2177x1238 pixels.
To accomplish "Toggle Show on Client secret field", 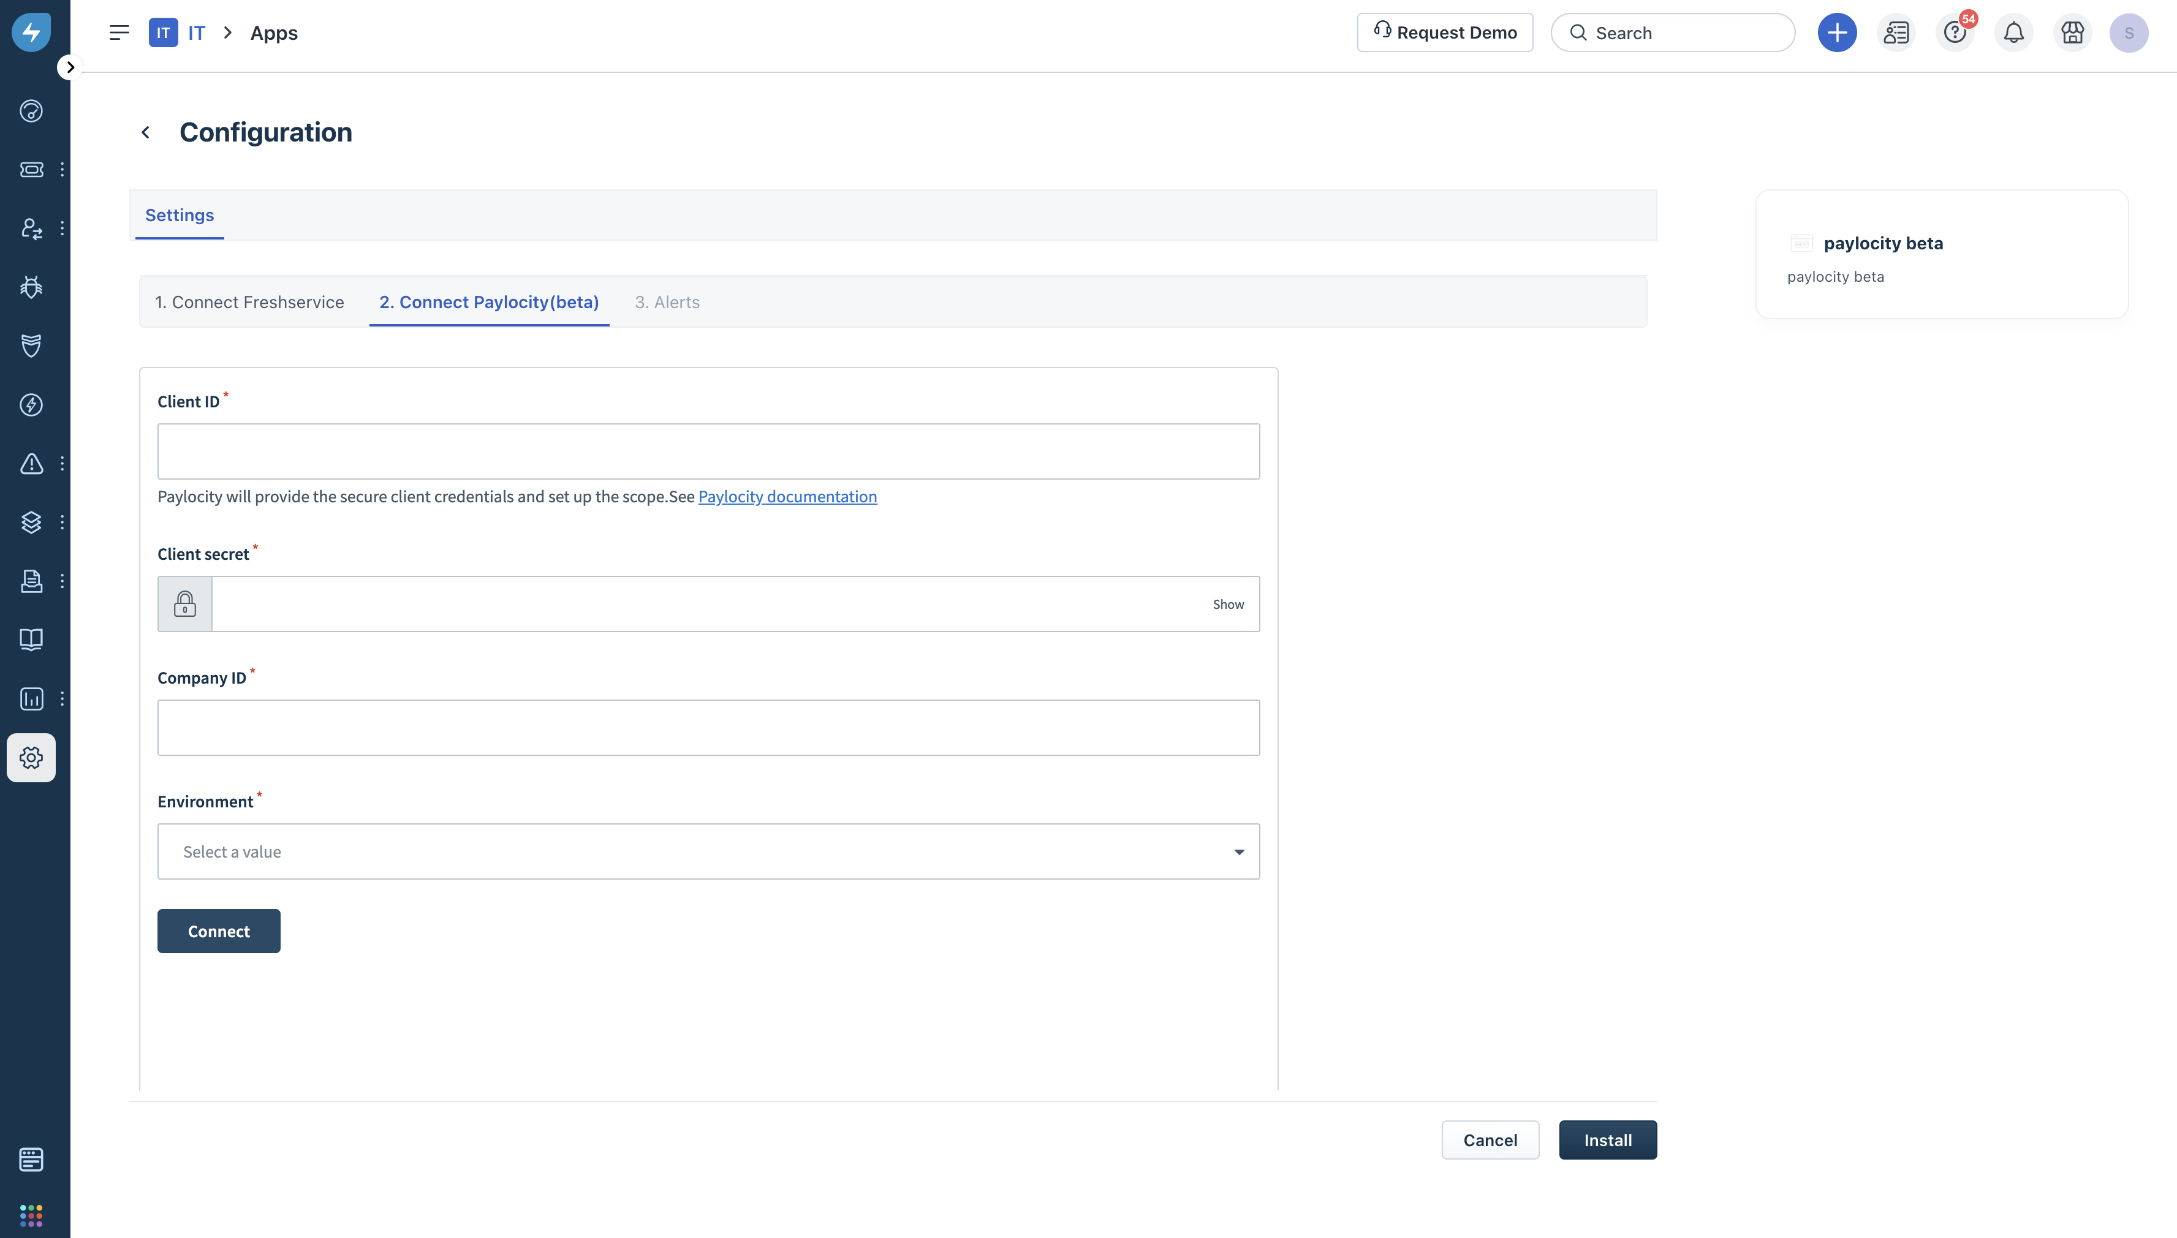I will coord(1228,605).
